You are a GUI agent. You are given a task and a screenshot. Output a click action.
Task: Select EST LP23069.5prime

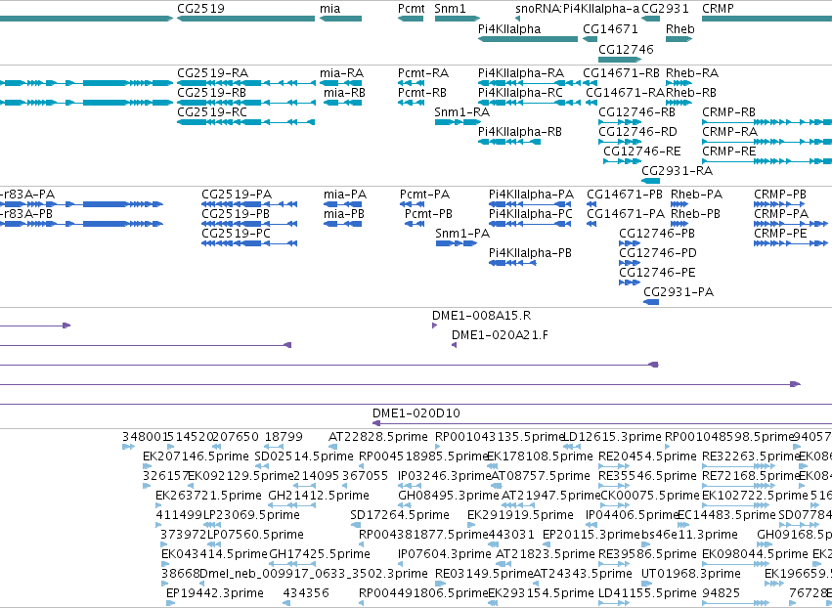212,525
